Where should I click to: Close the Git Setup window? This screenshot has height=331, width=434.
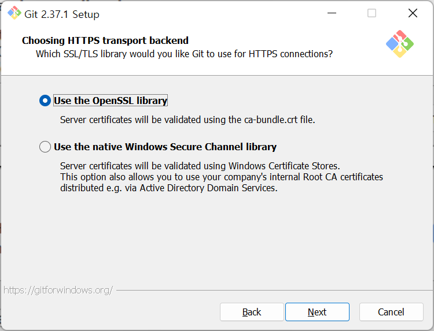[413, 13]
